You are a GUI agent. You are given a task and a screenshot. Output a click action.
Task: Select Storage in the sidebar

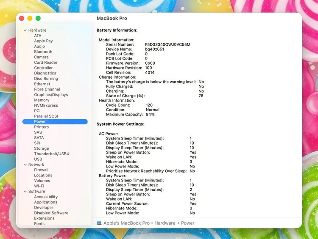coord(42,148)
